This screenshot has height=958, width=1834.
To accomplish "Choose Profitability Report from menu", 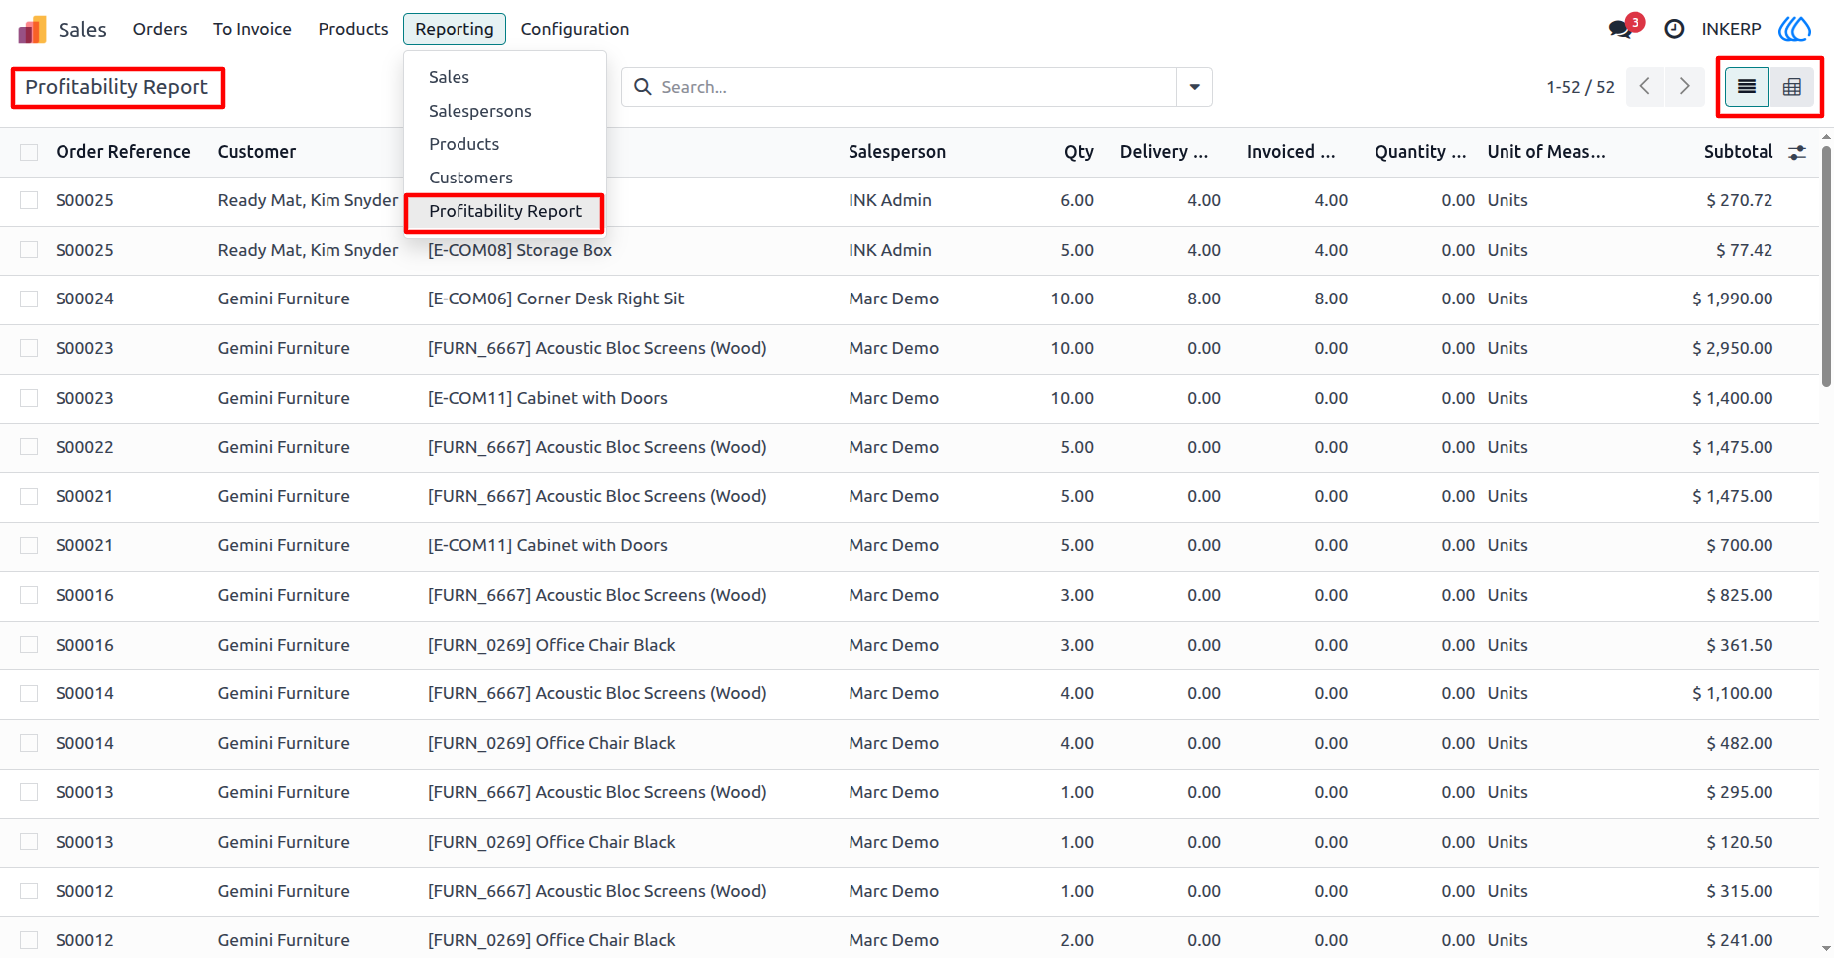I will [x=505, y=211].
